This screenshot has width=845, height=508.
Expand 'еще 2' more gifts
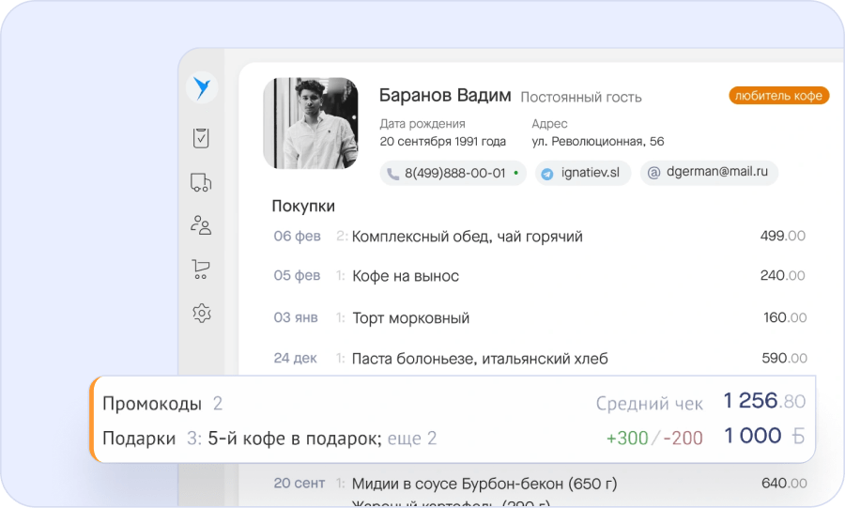tap(412, 439)
